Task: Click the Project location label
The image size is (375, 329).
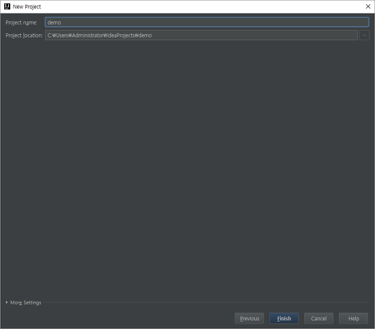Action: (24, 35)
